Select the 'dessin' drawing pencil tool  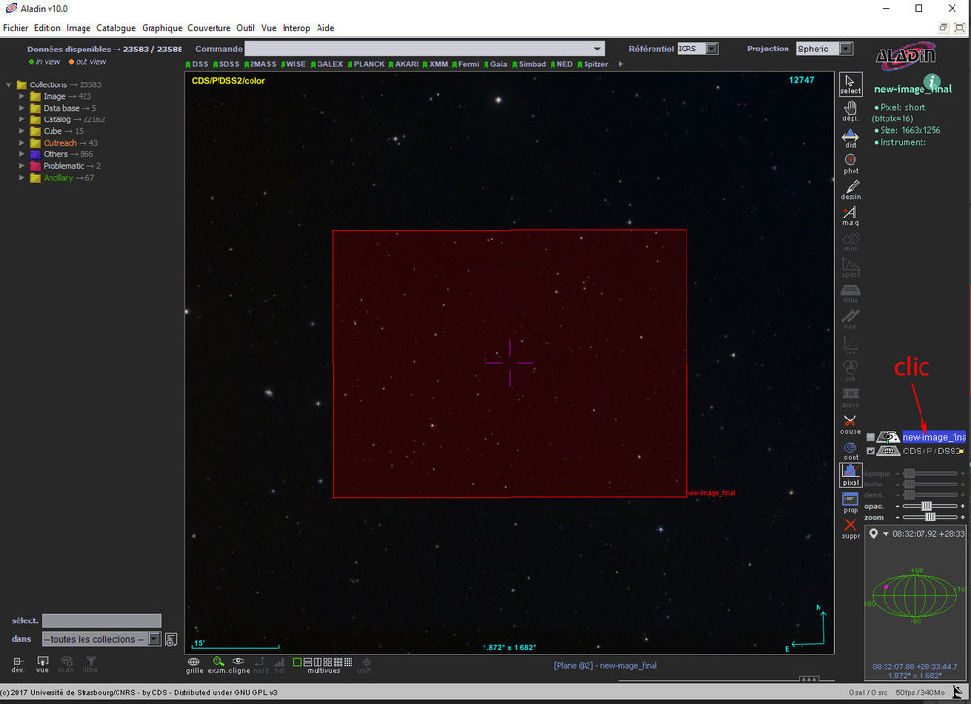[x=851, y=188]
